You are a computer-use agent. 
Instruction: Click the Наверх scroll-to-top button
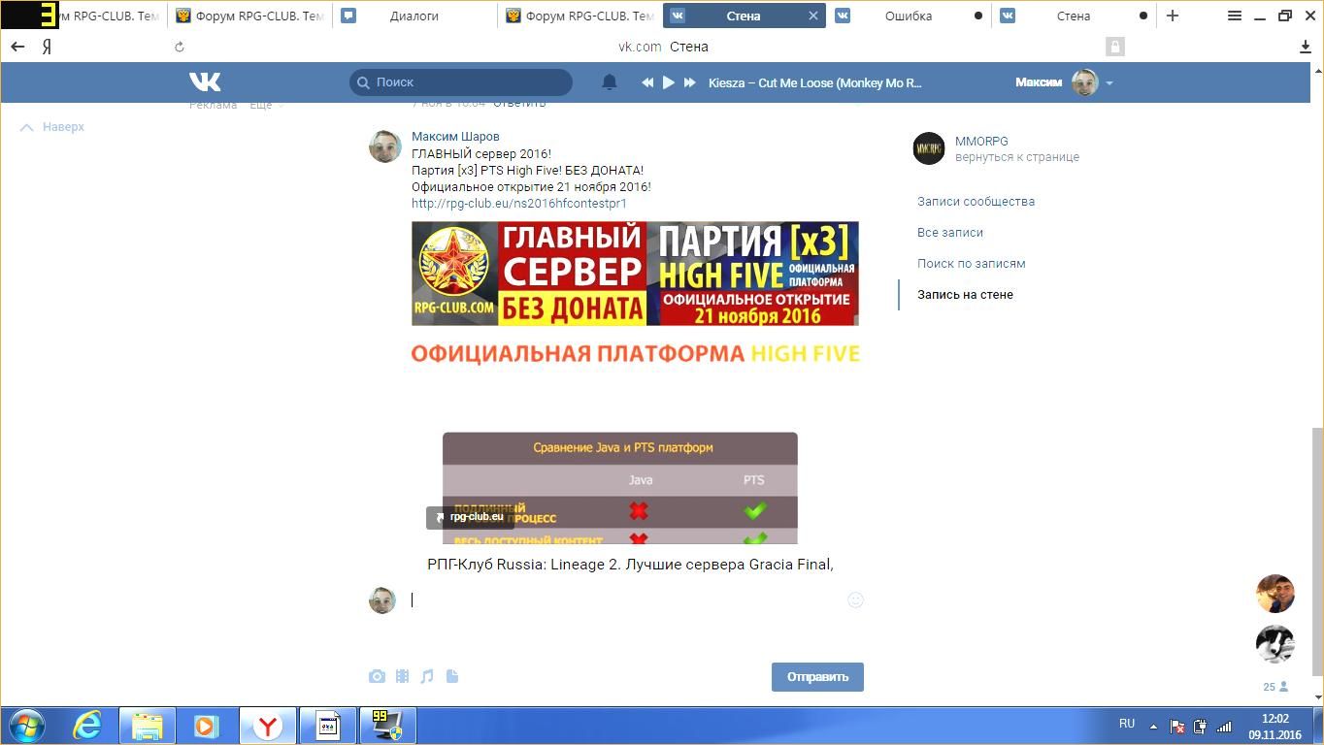[x=53, y=127]
